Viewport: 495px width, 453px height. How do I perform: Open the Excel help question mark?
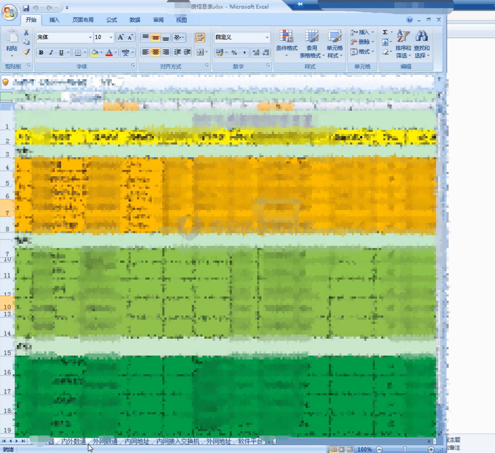tap(410, 20)
